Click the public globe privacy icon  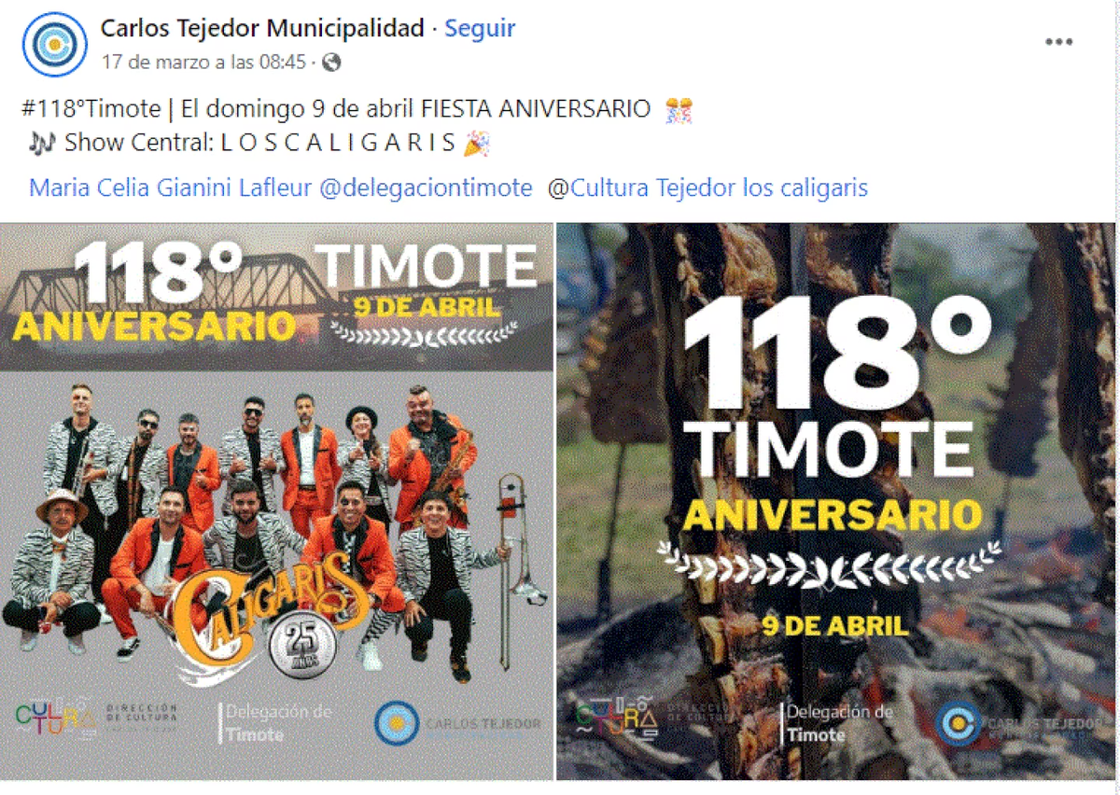[x=331, y=63]
